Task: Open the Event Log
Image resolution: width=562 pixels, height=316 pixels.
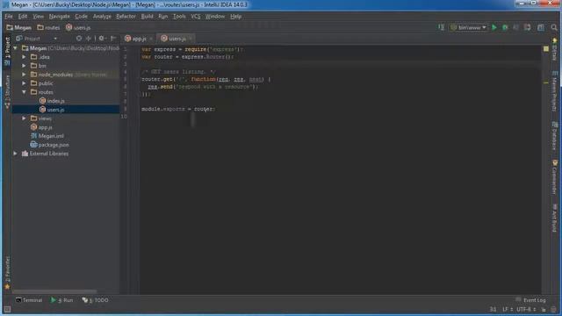Action: [x=530, y=300]
